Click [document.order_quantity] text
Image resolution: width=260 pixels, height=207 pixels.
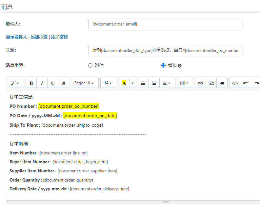click(x=68, y=180)
